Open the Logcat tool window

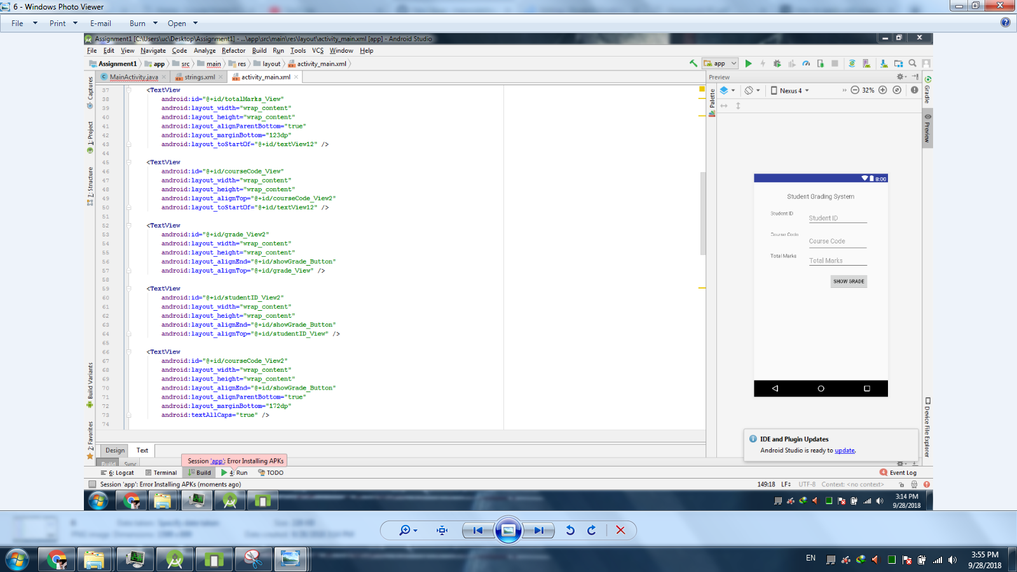(x=121, y=472)
